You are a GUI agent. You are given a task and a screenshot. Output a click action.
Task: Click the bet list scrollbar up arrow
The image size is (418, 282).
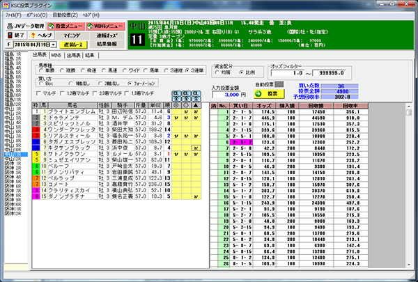point(409,106)
